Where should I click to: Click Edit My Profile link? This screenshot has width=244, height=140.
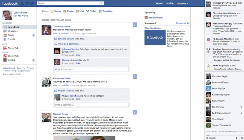click(21, 16)
